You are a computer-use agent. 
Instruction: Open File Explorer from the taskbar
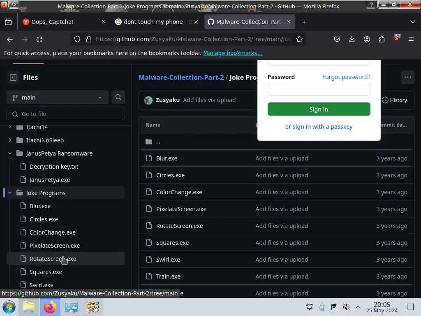(x=29, y=307)
